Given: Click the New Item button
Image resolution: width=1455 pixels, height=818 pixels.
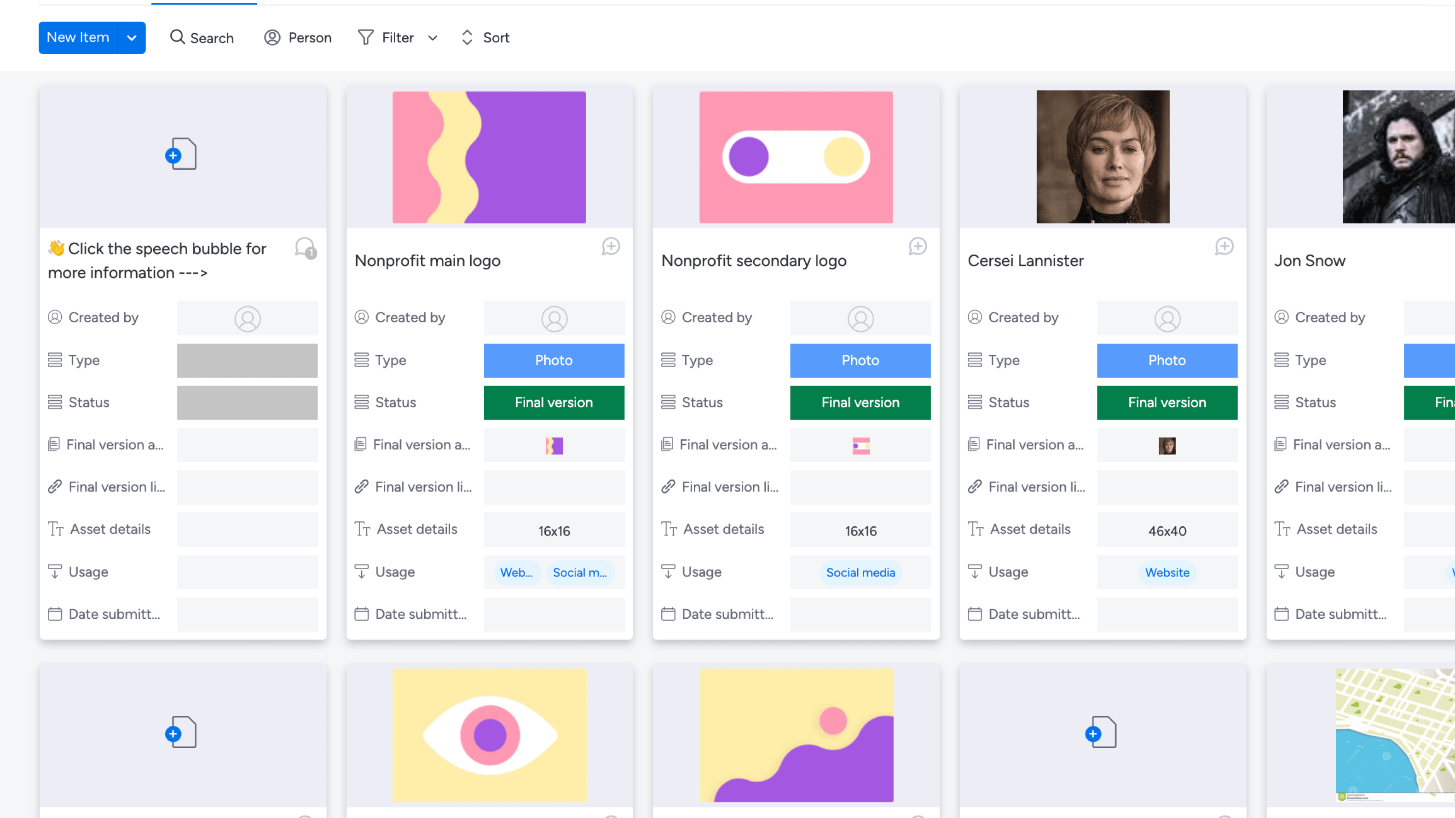Looking at the screenshot, I should point(77,37).
